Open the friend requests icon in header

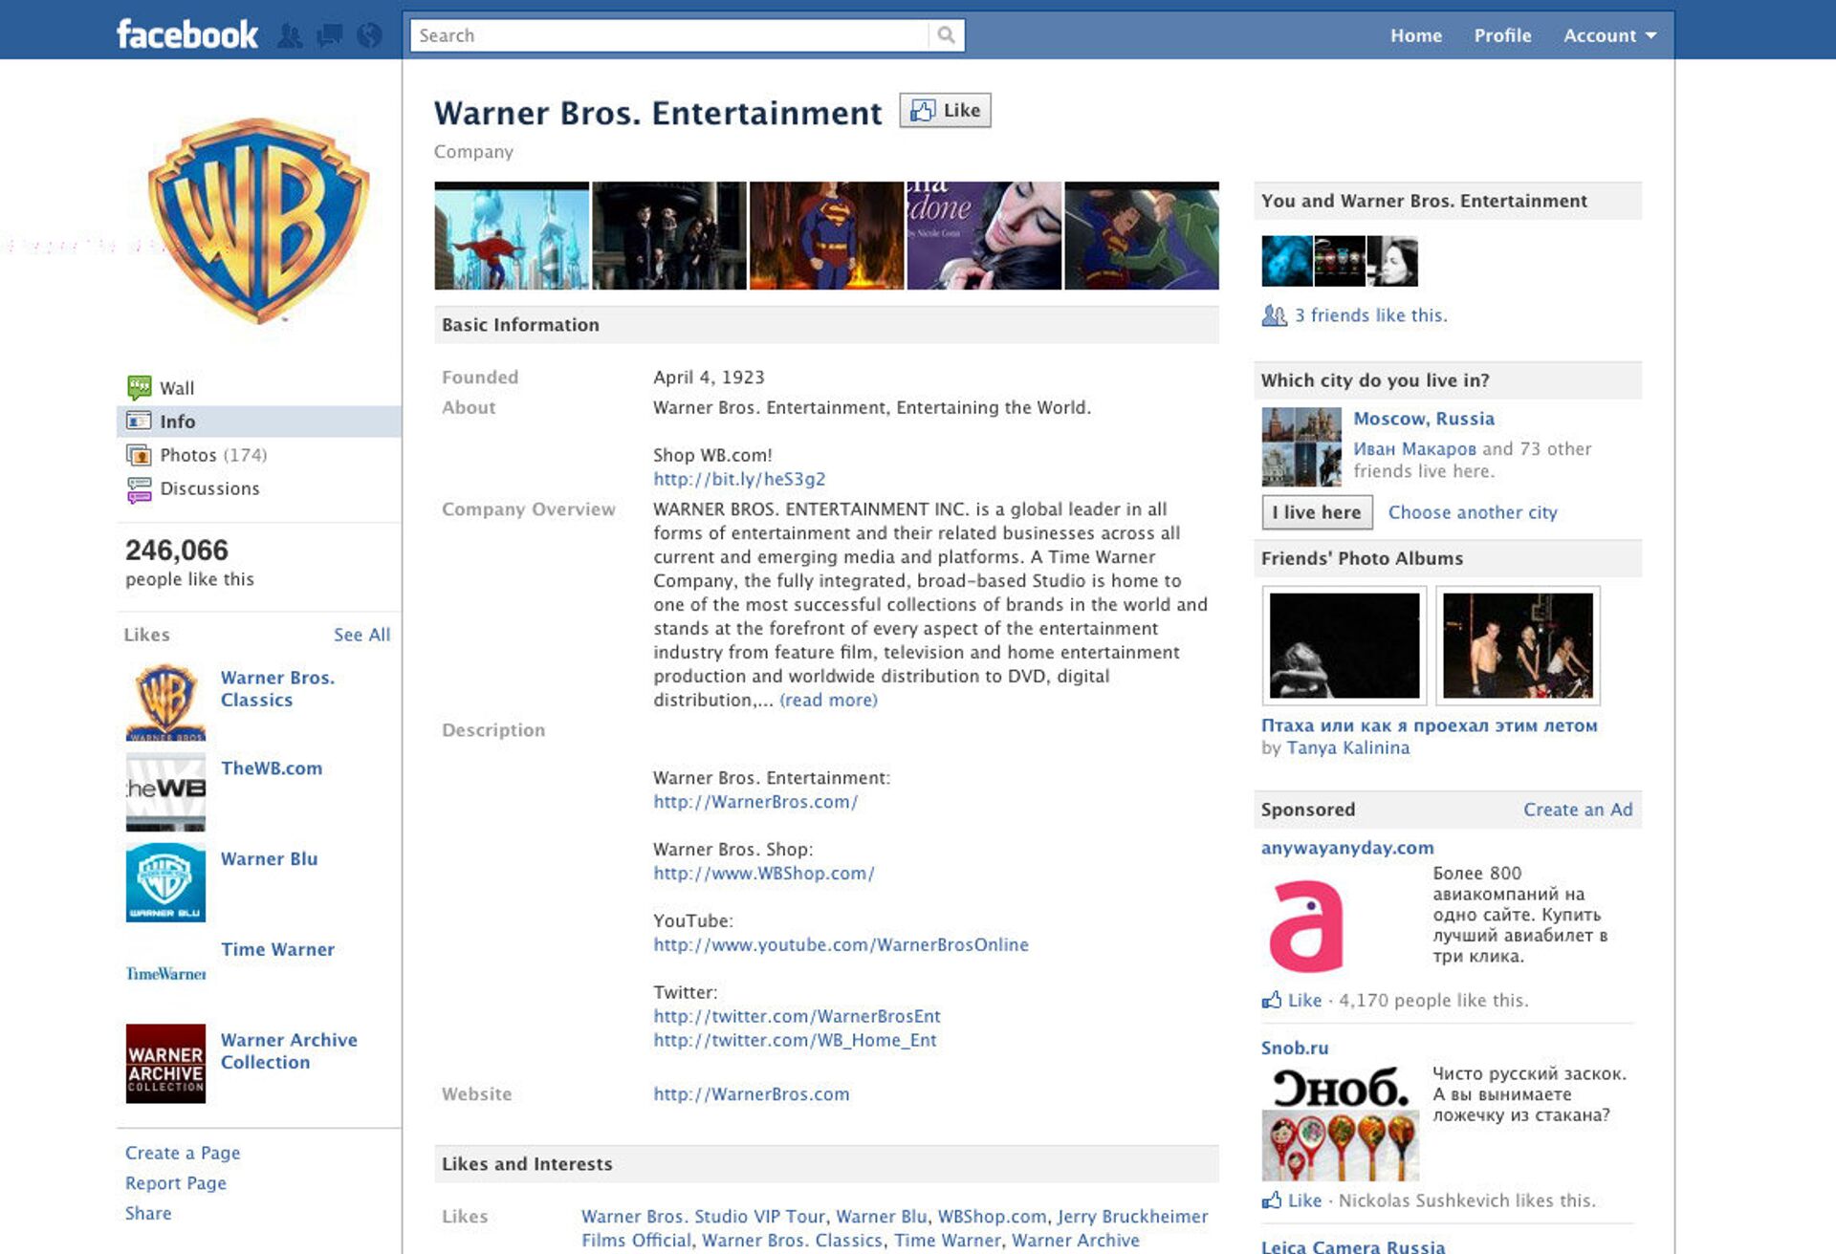click(290, 36)
